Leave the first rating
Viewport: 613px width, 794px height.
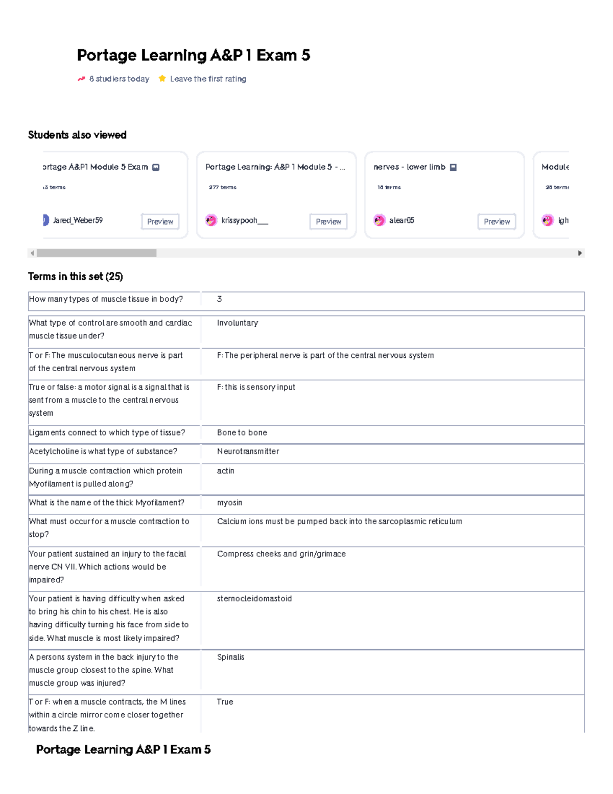tap(208, 79)
